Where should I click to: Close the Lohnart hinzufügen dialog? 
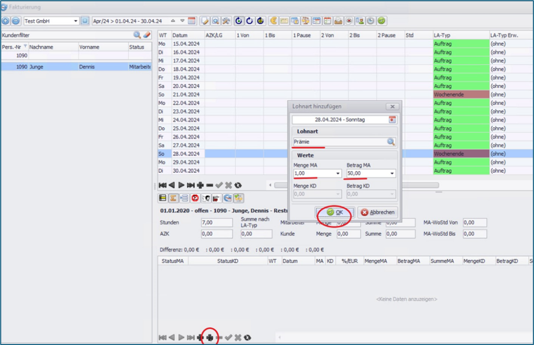[392, 106]
